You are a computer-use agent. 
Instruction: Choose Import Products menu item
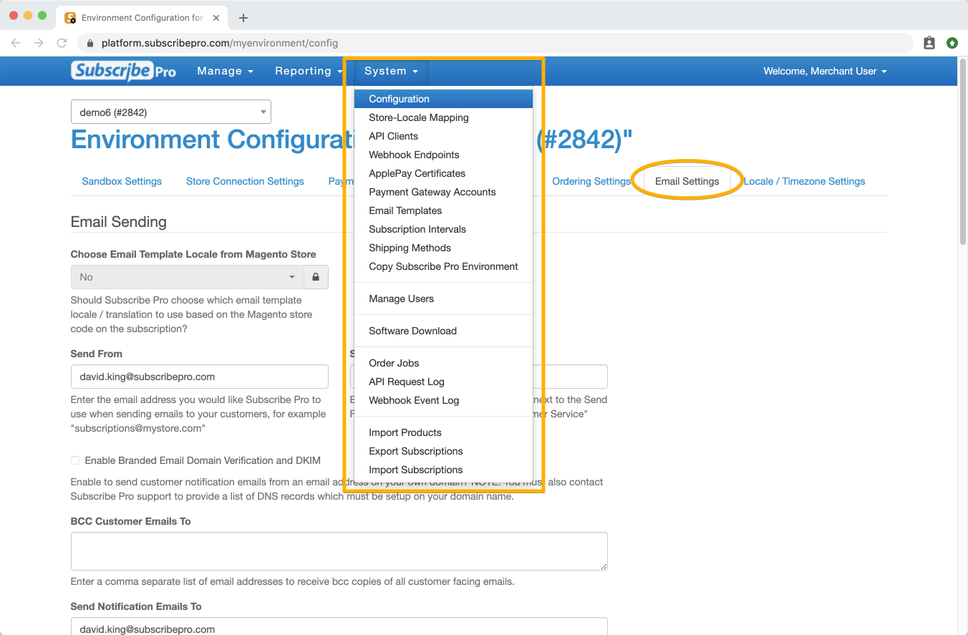click(443, 432)
